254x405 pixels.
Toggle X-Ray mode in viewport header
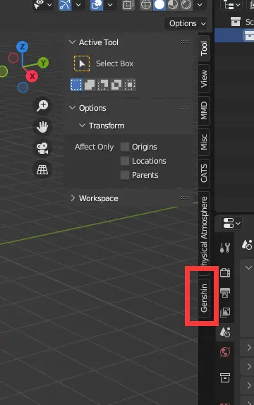point(128,5)
